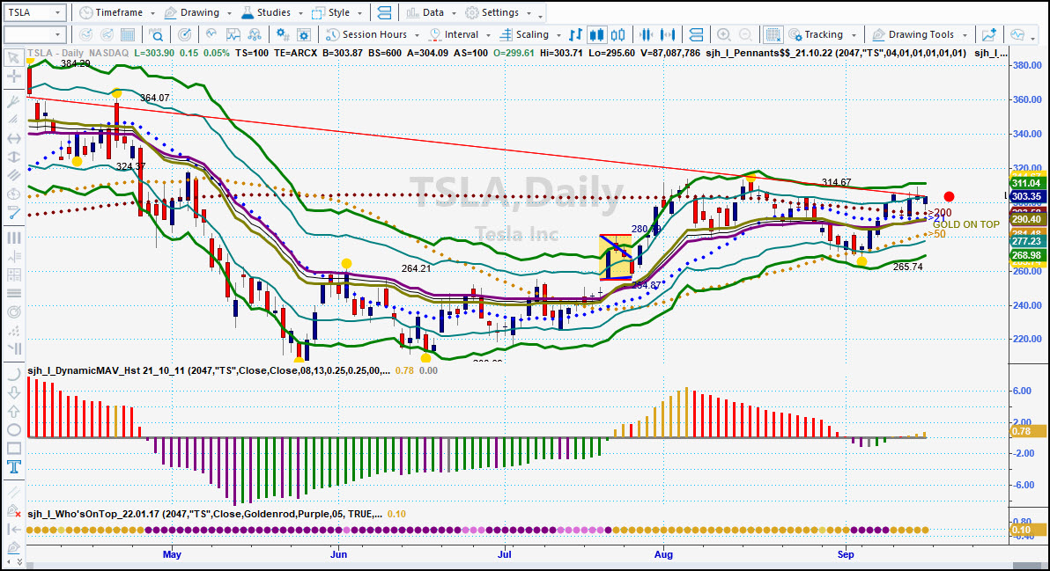Viewport: 1050px width, 571px height.
Task: Click the 311.04 green price tag
Action: [1026, 183]
